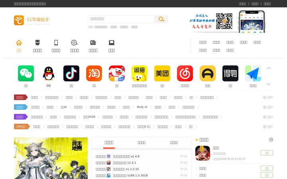Expand the more link in the purple tag row
This screenshot has height=179, width=287.
click(268, 117)
